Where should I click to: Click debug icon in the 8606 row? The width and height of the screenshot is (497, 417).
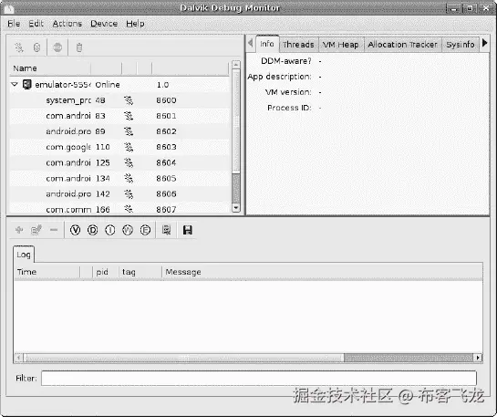pyautogui.click(x=129, y=193)
